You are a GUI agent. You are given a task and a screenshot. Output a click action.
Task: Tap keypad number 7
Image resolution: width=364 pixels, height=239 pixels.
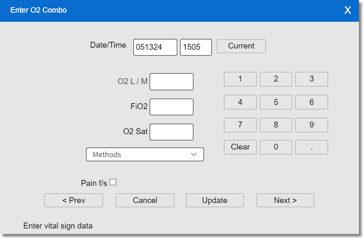coord(240,125)
